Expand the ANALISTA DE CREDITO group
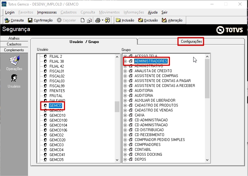 point(125,71)
